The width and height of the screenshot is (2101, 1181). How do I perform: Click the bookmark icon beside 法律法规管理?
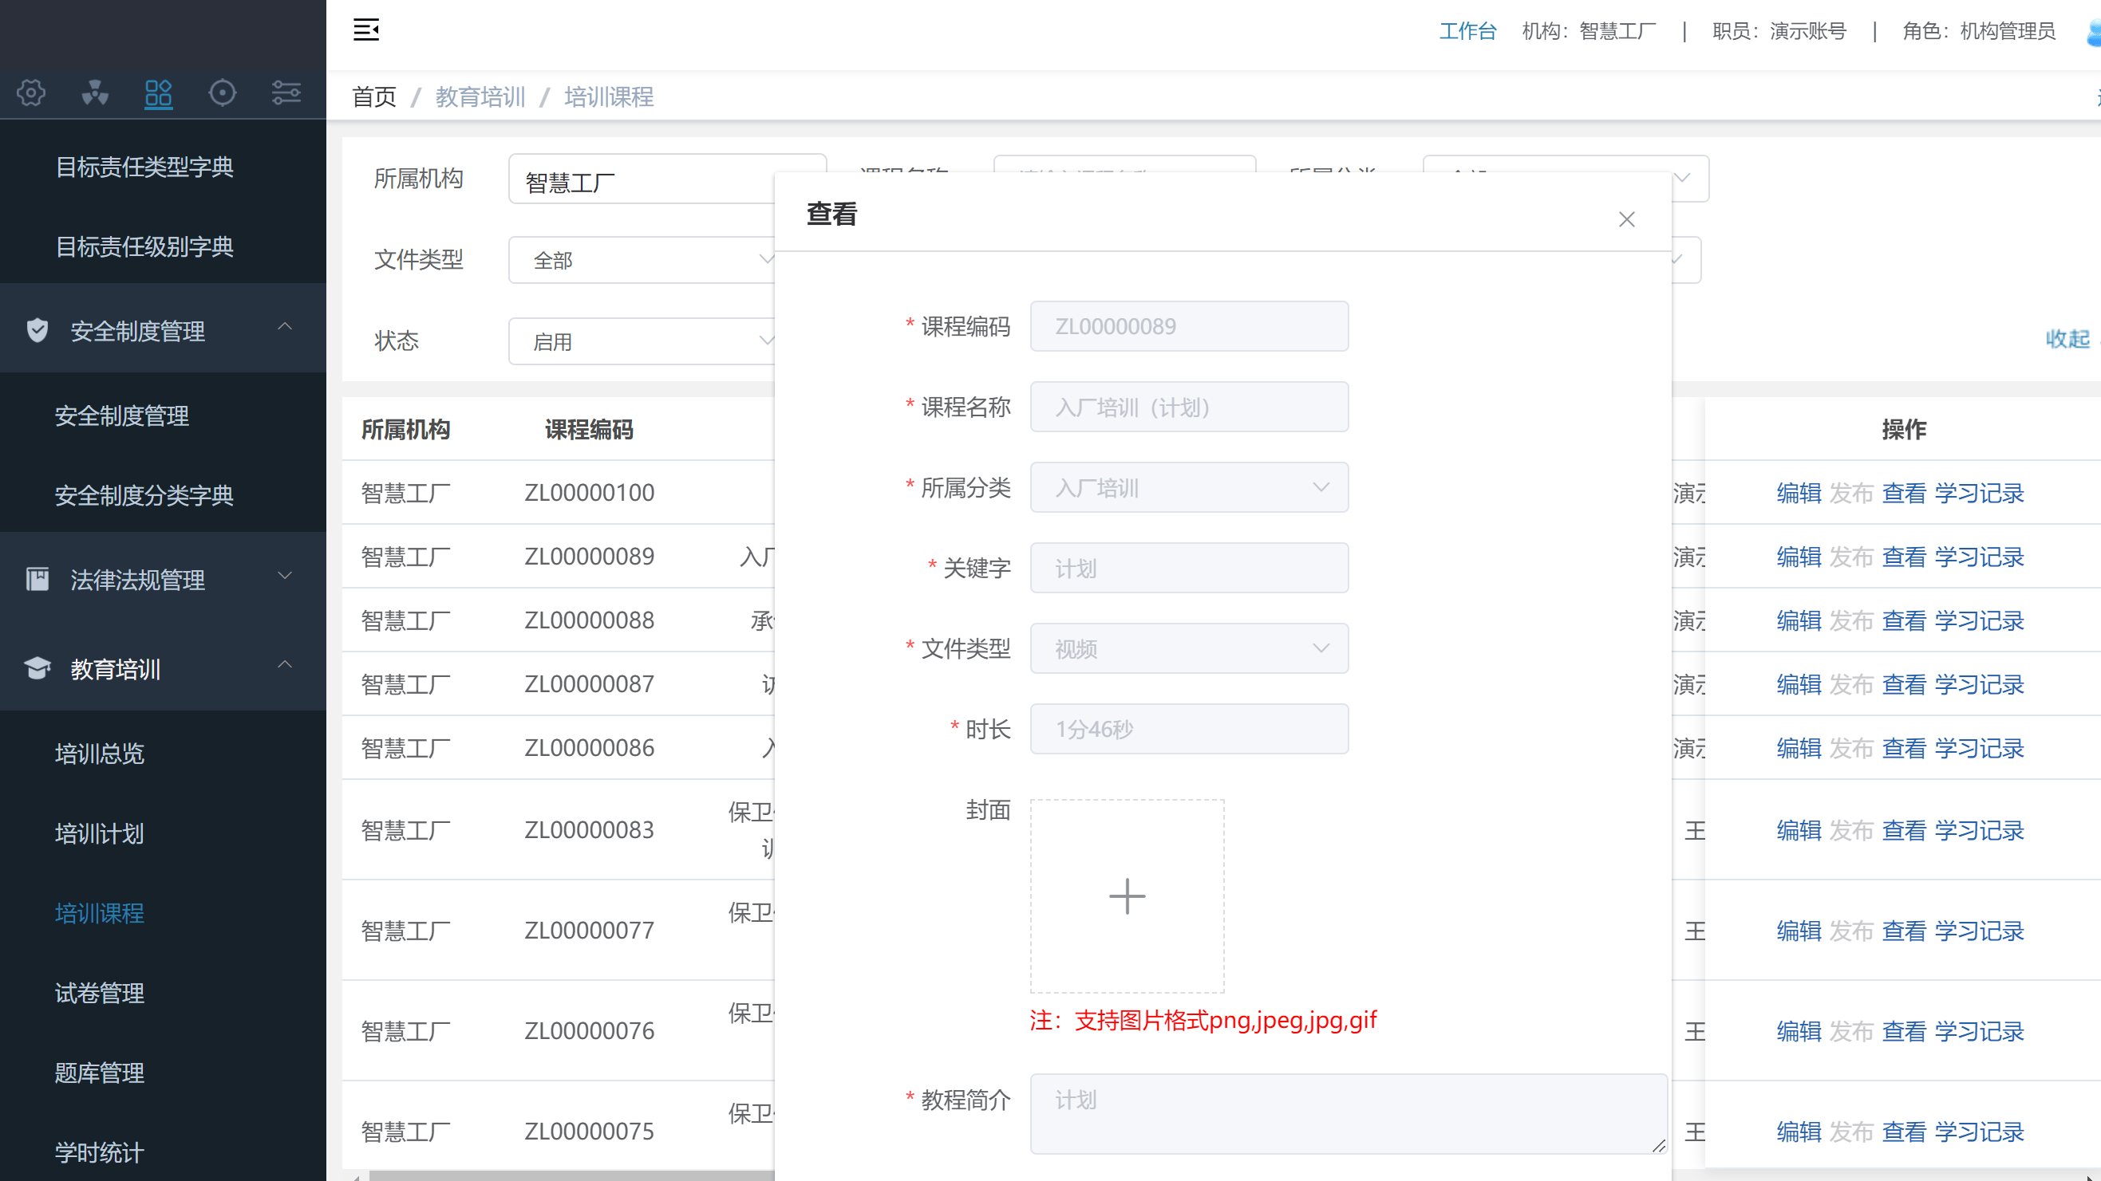pos(38,579)
